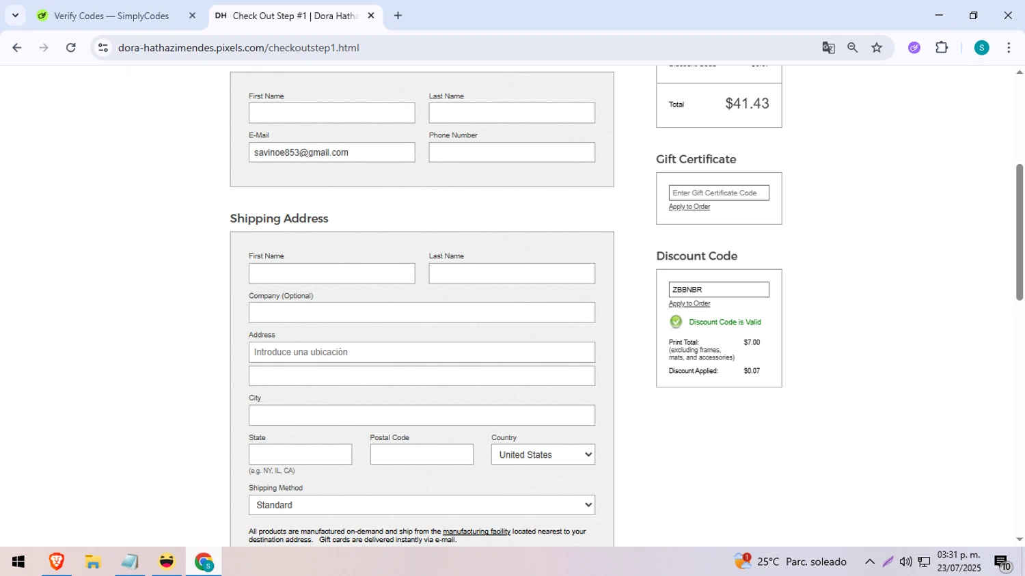Screen dimensions: 1025x576
Task: Click the Company (Optional) field
Action: [422, 312]
